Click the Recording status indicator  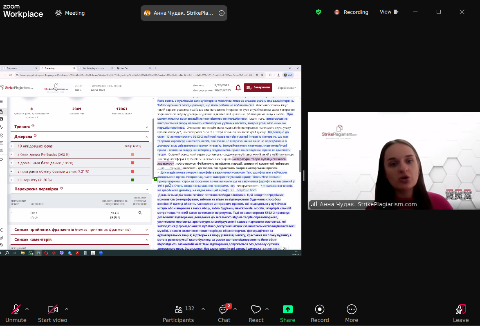point(351,12)
